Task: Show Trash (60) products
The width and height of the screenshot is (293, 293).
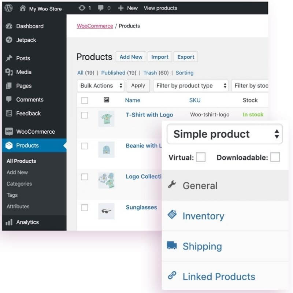Action: [156, 73]
